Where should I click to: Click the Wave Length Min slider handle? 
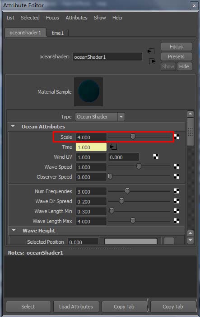[112, 211]
